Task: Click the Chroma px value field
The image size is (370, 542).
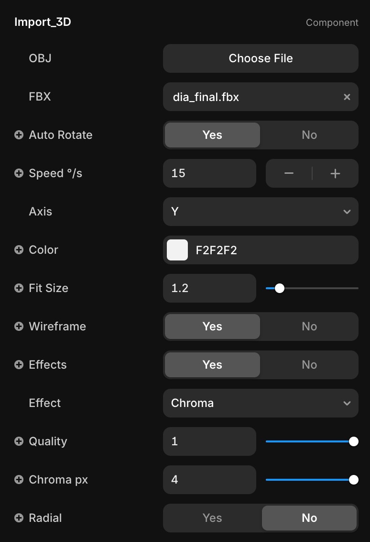Action: coord(209,480)
